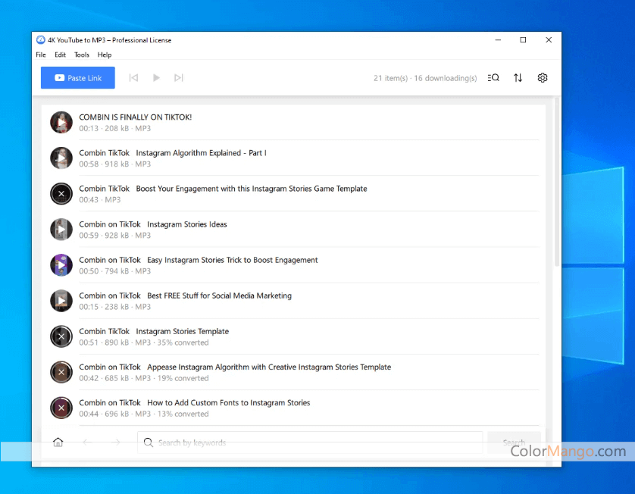Cancel the Appease Instagram Algorithm conversion
This screenshot has height=494, width=635.
coord(61,372)
